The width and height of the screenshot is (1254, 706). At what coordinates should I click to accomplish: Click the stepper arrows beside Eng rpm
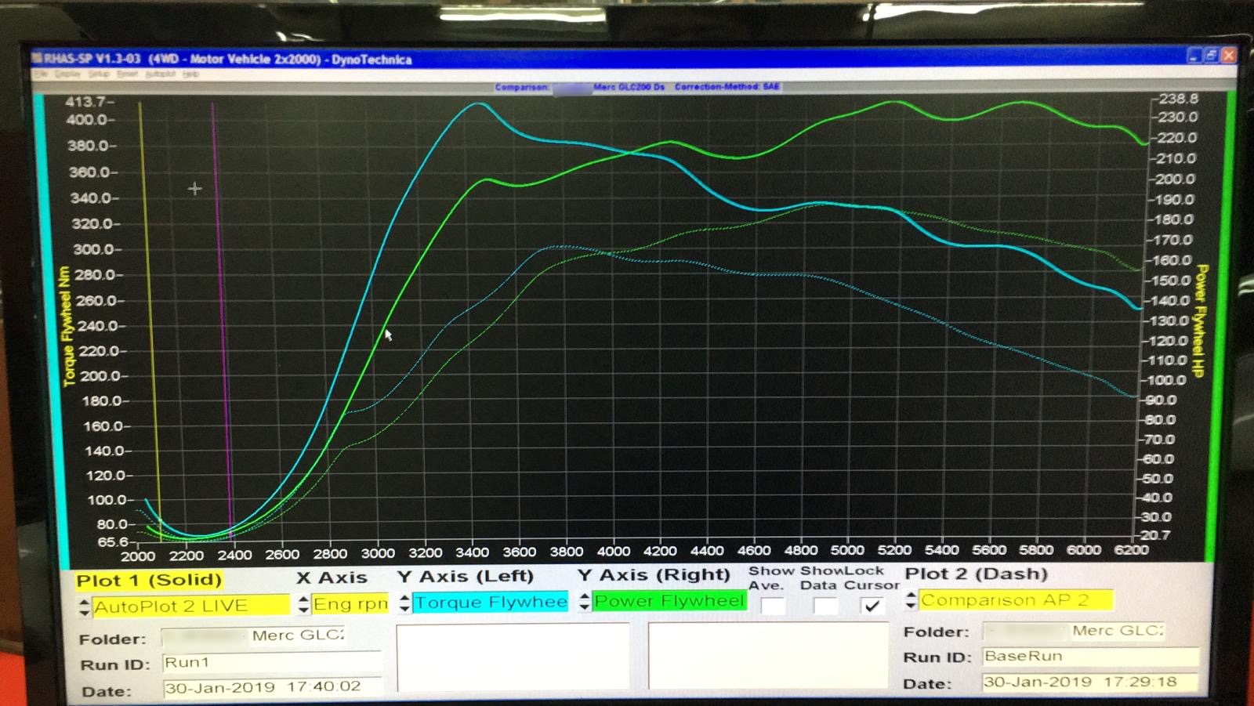pos(304,604)
